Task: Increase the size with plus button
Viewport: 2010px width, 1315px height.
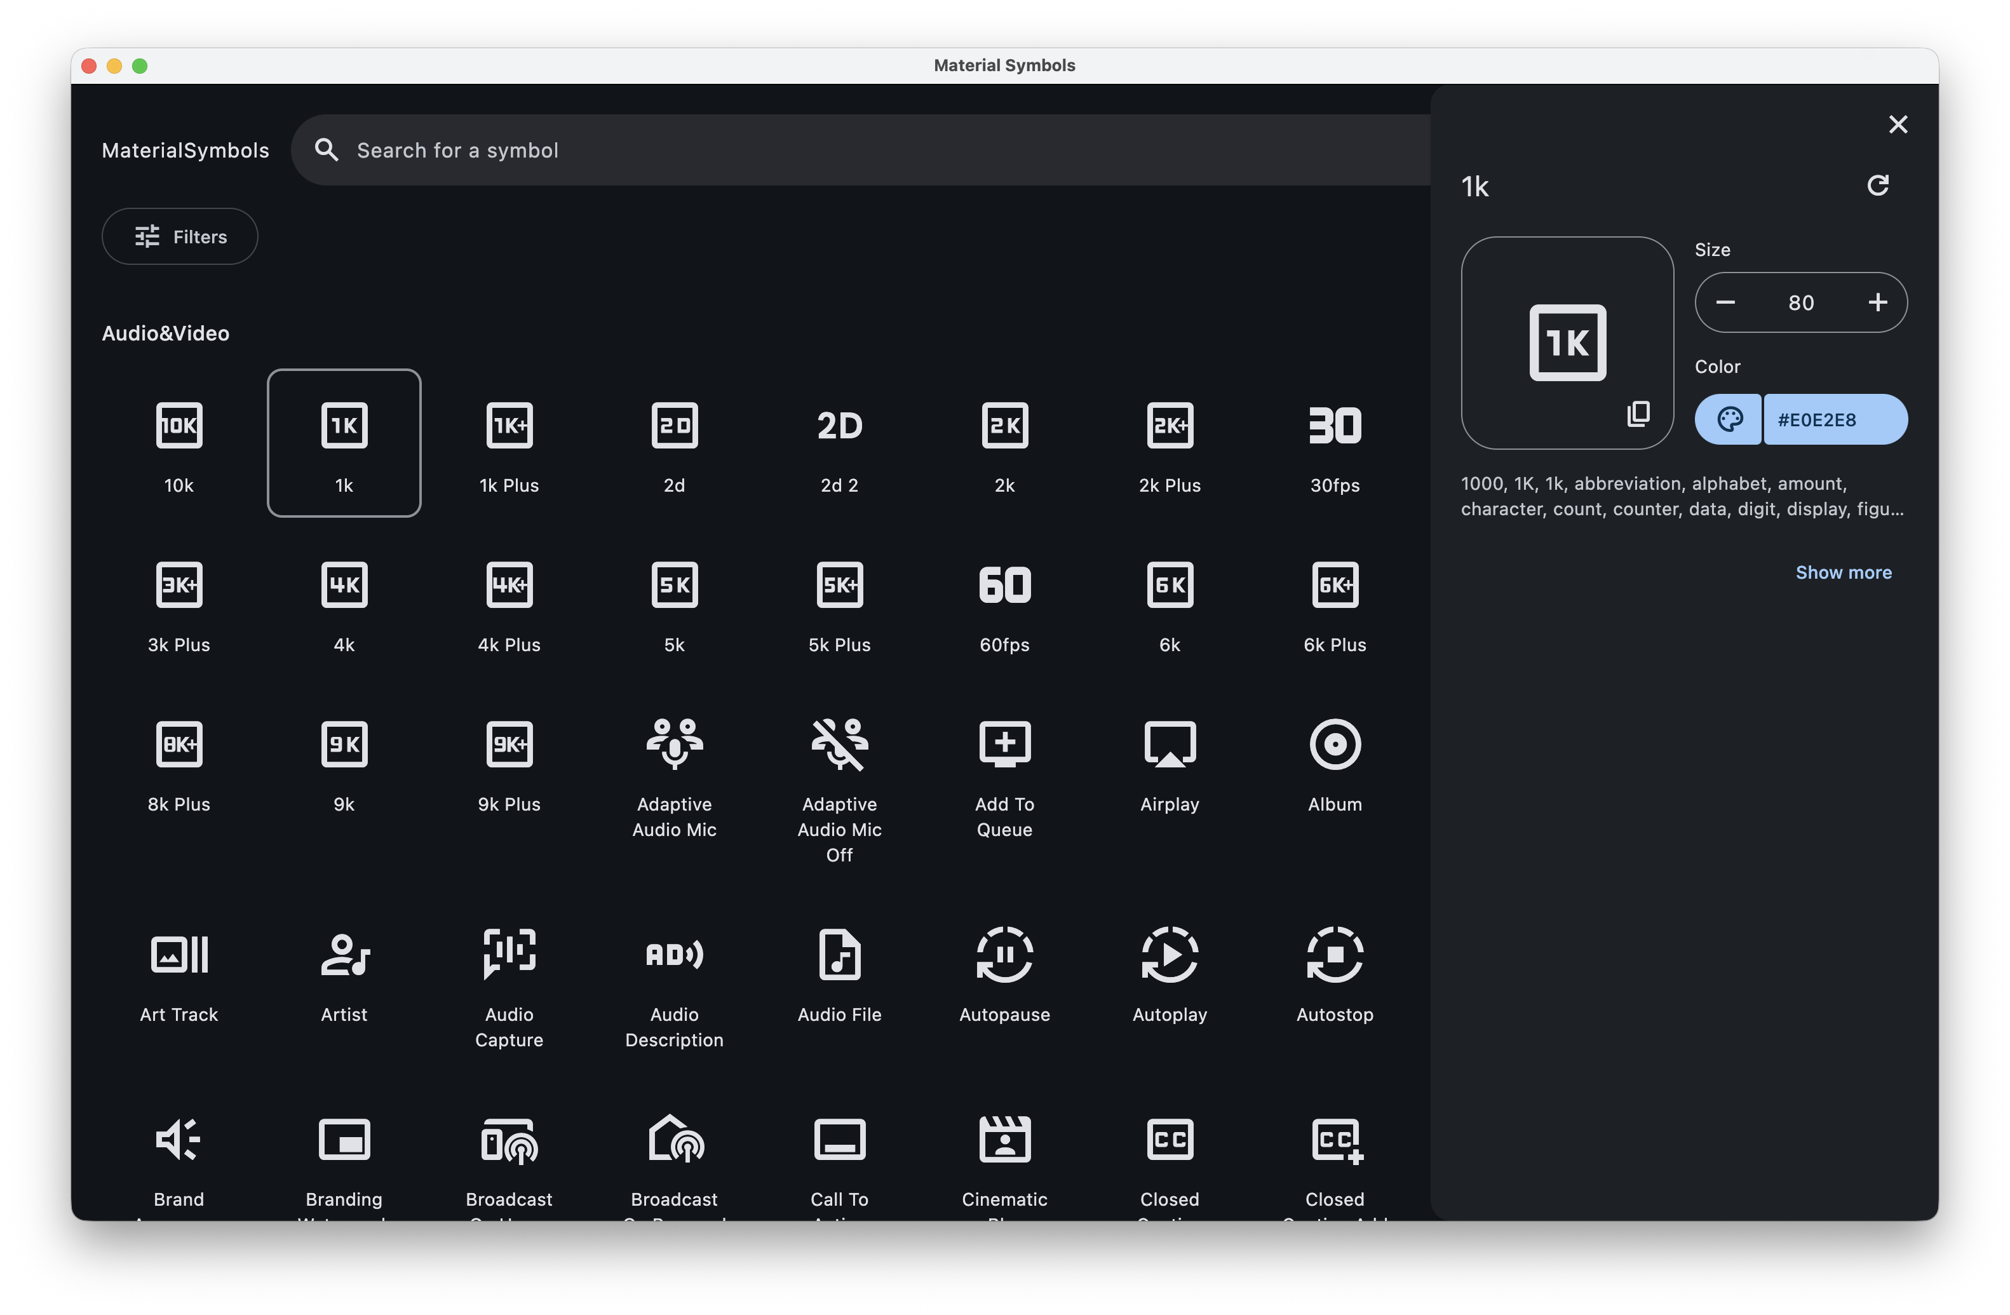Action: point(1877,302)
